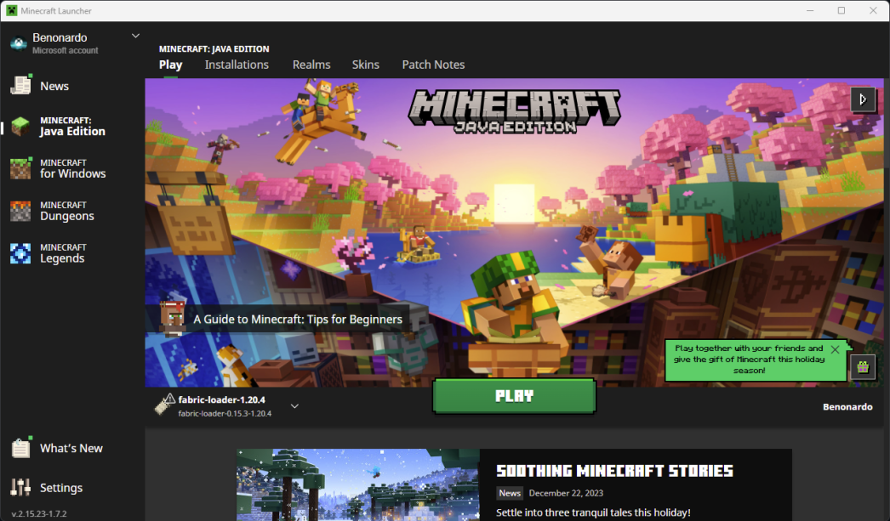890x521 pixels.
Task: Open News from the sidebar
Action: [54, 86]
